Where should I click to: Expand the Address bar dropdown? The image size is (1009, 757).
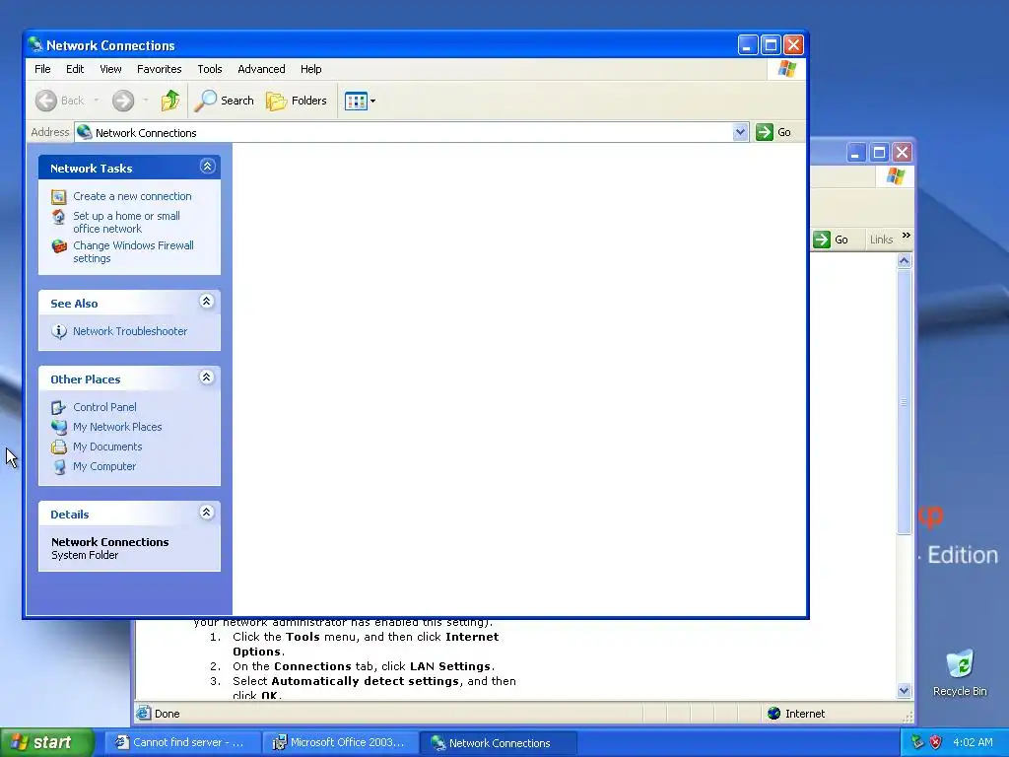pyautogui.click(x=740, y=132)
